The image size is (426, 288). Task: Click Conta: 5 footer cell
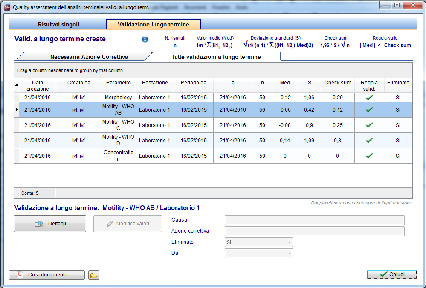point(38,193)
